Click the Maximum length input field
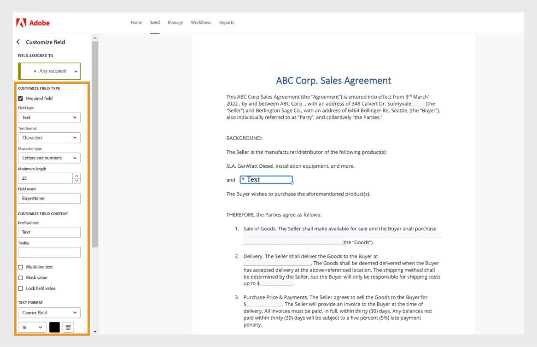The image size is (537, 347). pyautogui.click(x=45, y=178)
